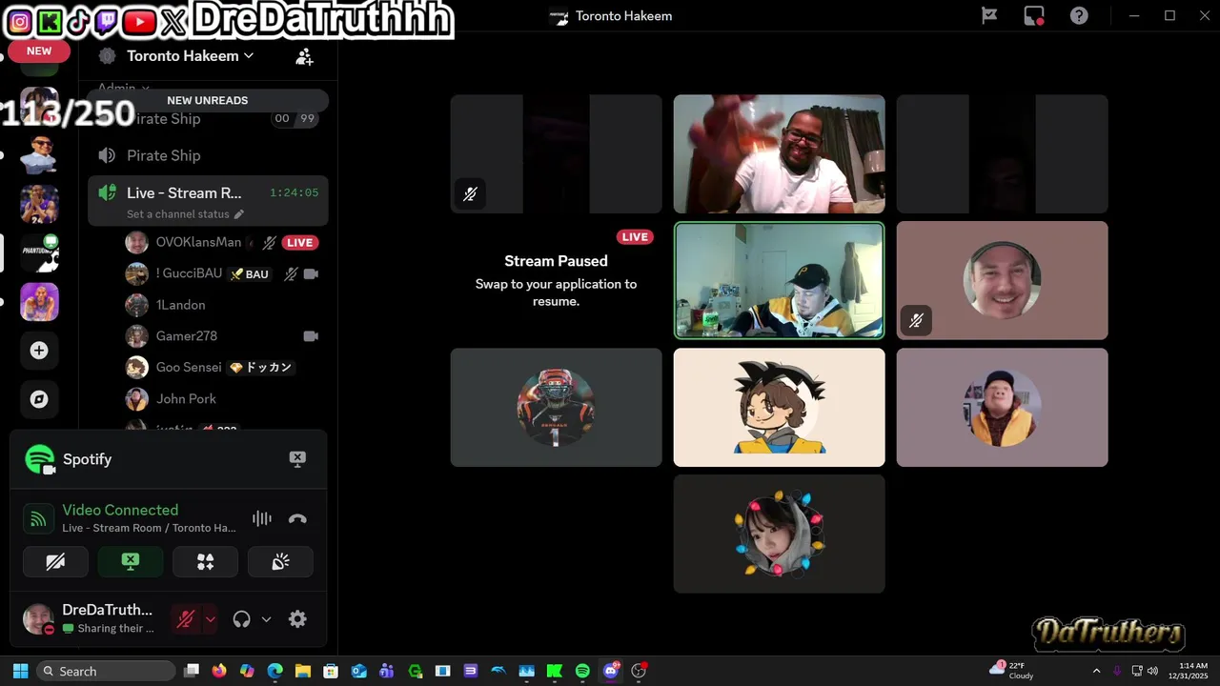Screen dimensions: 1220x686
Task: Toggle the green screen share button
Action: pos(131,562)
